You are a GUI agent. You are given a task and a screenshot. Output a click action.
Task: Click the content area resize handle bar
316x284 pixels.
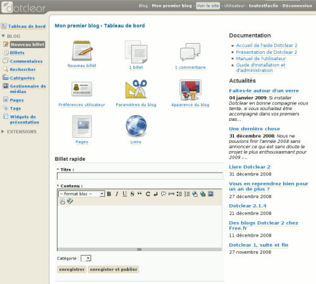pyautogui.click(x=140, y=249)
